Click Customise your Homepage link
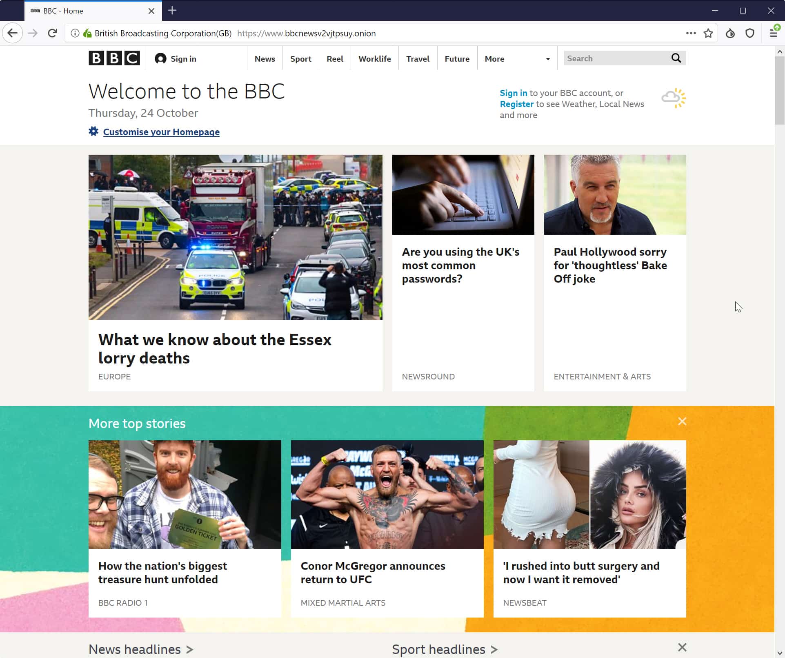 click(x=161, y=132)
